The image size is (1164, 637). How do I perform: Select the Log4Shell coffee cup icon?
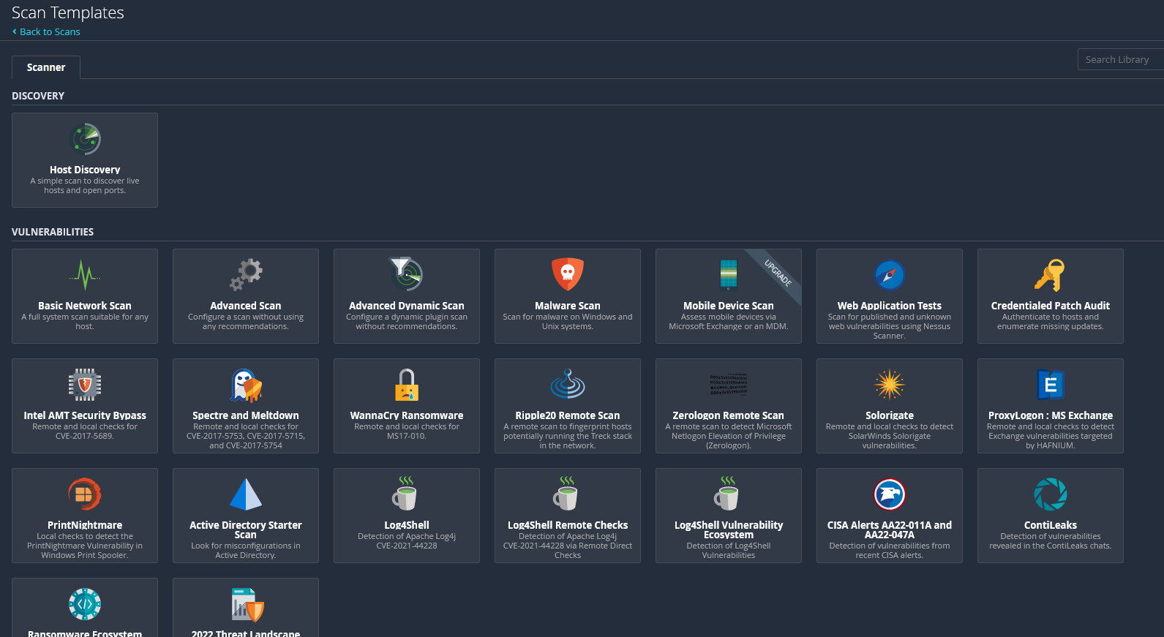point(405,494)
